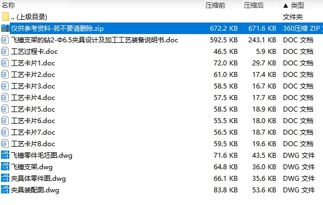Select file 夹具体零件图.dwg
Screen dimensions: 323x205
point(38,178)
